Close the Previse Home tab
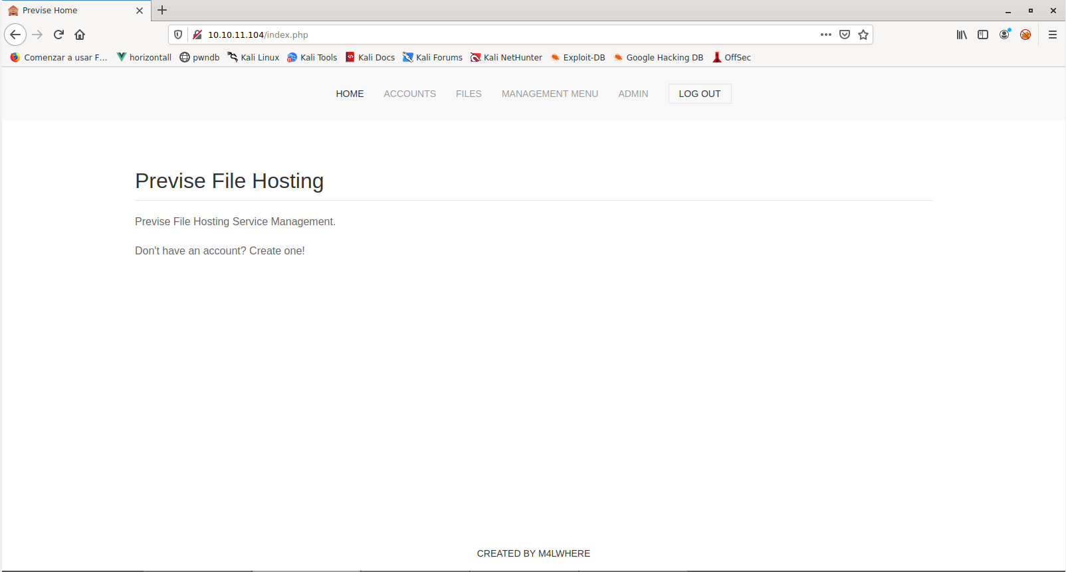Screen dimensions: 1066x572 pyautogui.click(x=140, y=11)
